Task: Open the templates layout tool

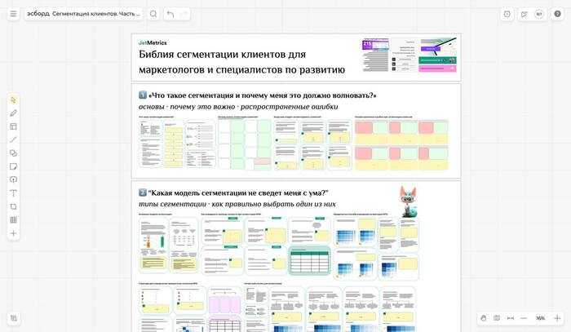Action: pyautogui.click(x=14, y=126)
